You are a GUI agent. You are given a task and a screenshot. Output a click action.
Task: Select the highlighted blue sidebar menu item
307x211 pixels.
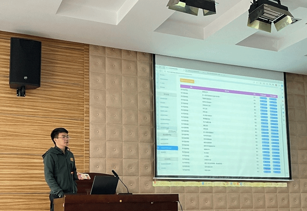point(168,148)
